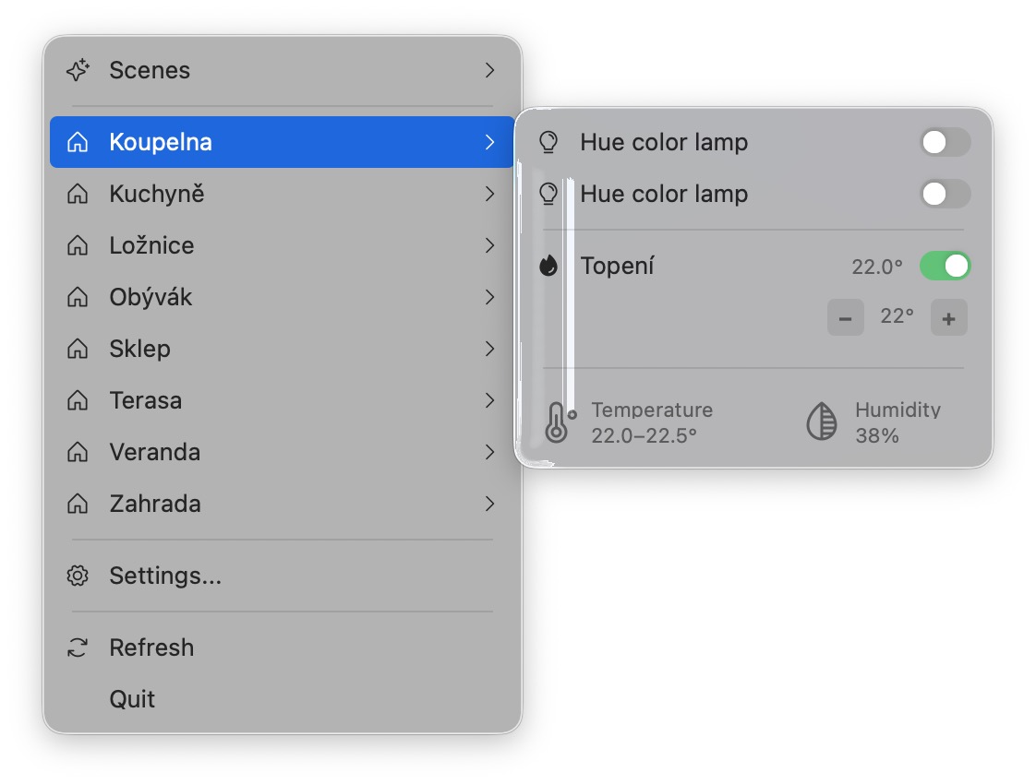Toggle the second Hue color lamp switch
Image resolution: width=1036 pixels, height=784 pixels.
point(945,194)
